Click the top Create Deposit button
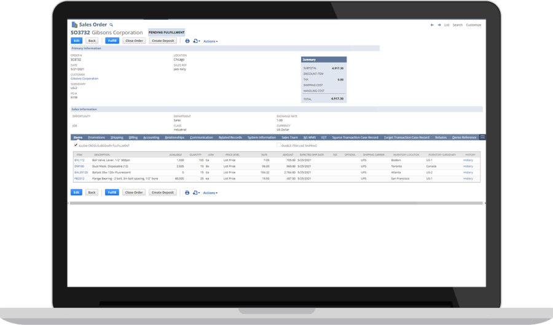The width and height of the screenshot is (553, 325). (163, 41)
